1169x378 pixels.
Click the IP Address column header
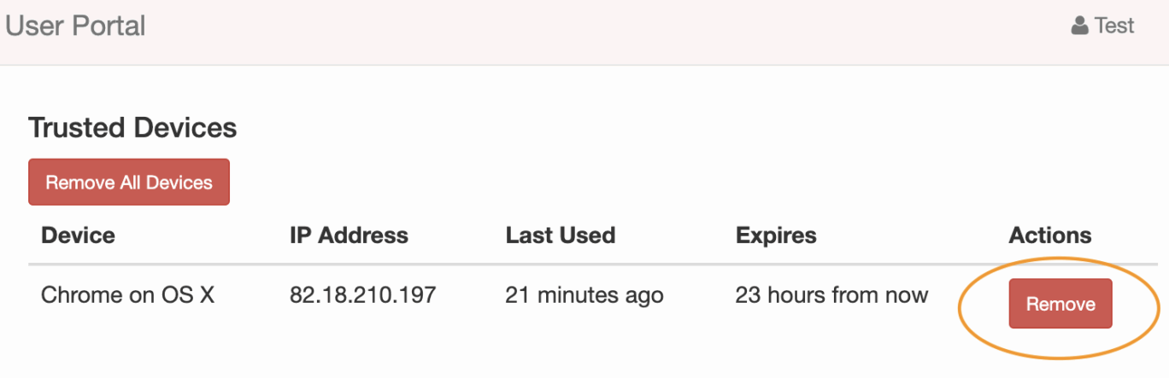coord(349,235)
